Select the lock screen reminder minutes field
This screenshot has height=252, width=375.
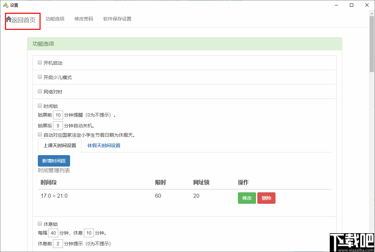coord(58,115)
